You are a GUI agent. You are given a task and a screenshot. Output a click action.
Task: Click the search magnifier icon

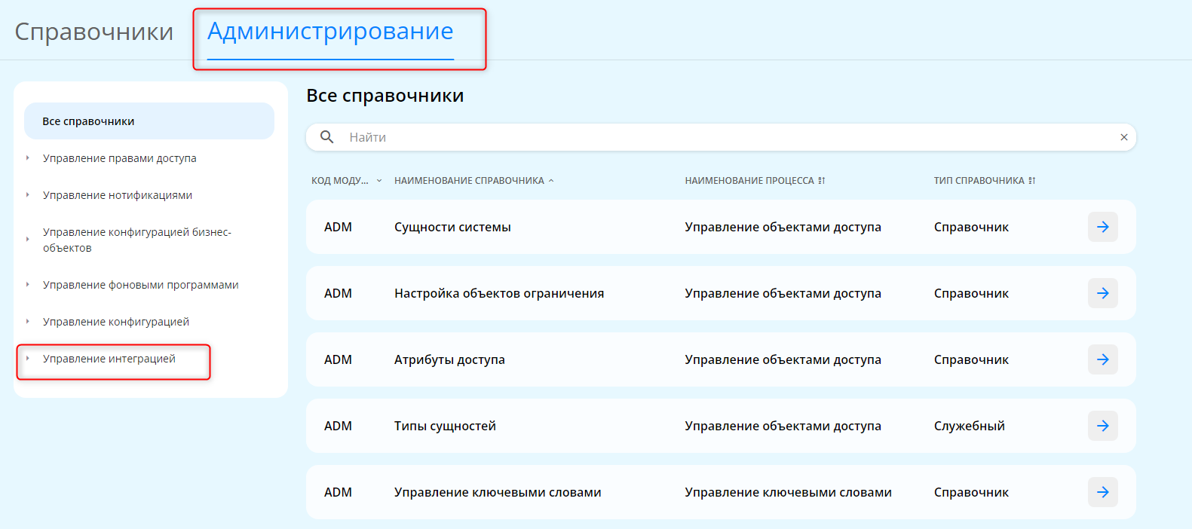(x=327, y=137)
